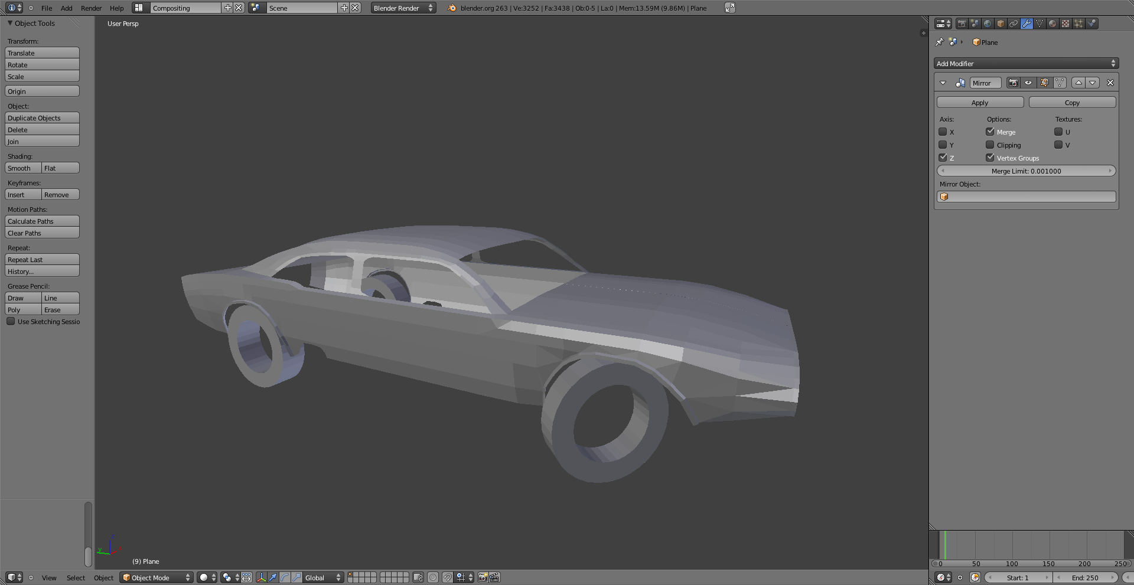Toggle Mirror modifier viewport visibility eye
Image resolution: width=1134 pixels, height=585 pixels.
[1028, 83]
